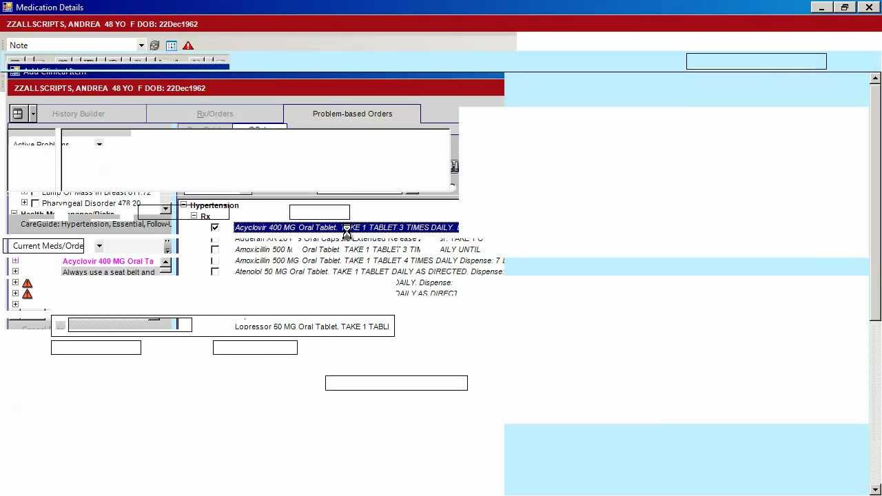Click the pane layout icon left of History Builder
Viewport: 882px width, 496px height.
point(18,114)
